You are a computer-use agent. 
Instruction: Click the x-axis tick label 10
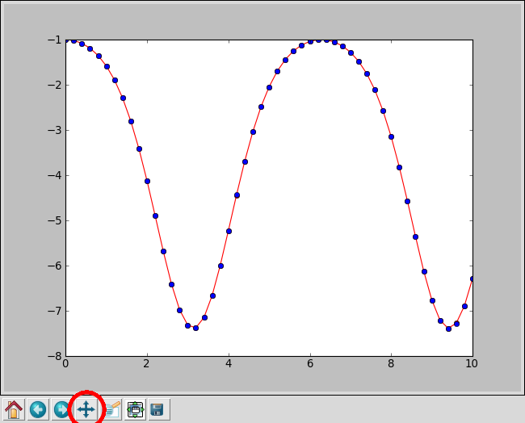tap(472, 364)
